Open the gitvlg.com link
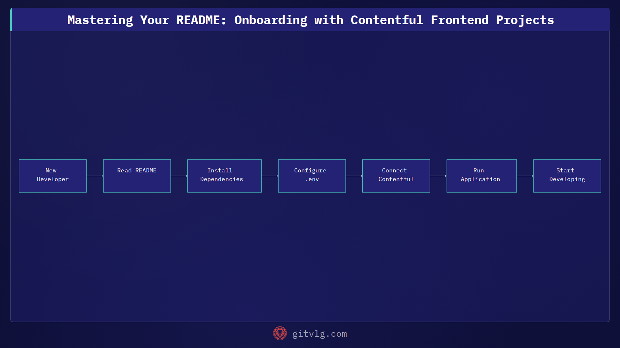The height and width of the screenshot is (348, 620). click(x=319, y=334)
